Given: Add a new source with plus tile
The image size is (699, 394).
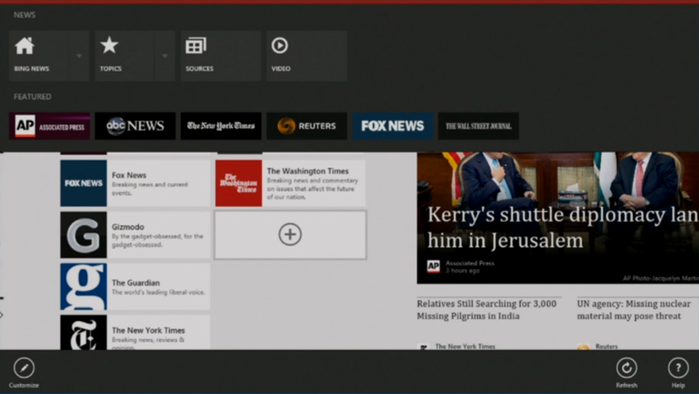Looking at the screenshot, I should (x=290, y=235).
